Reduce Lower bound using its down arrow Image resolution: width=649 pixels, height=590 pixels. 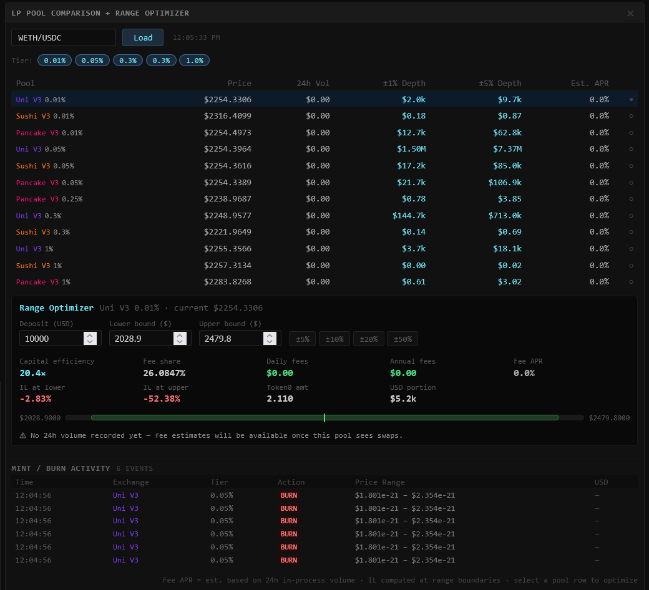tap(180, 342)
